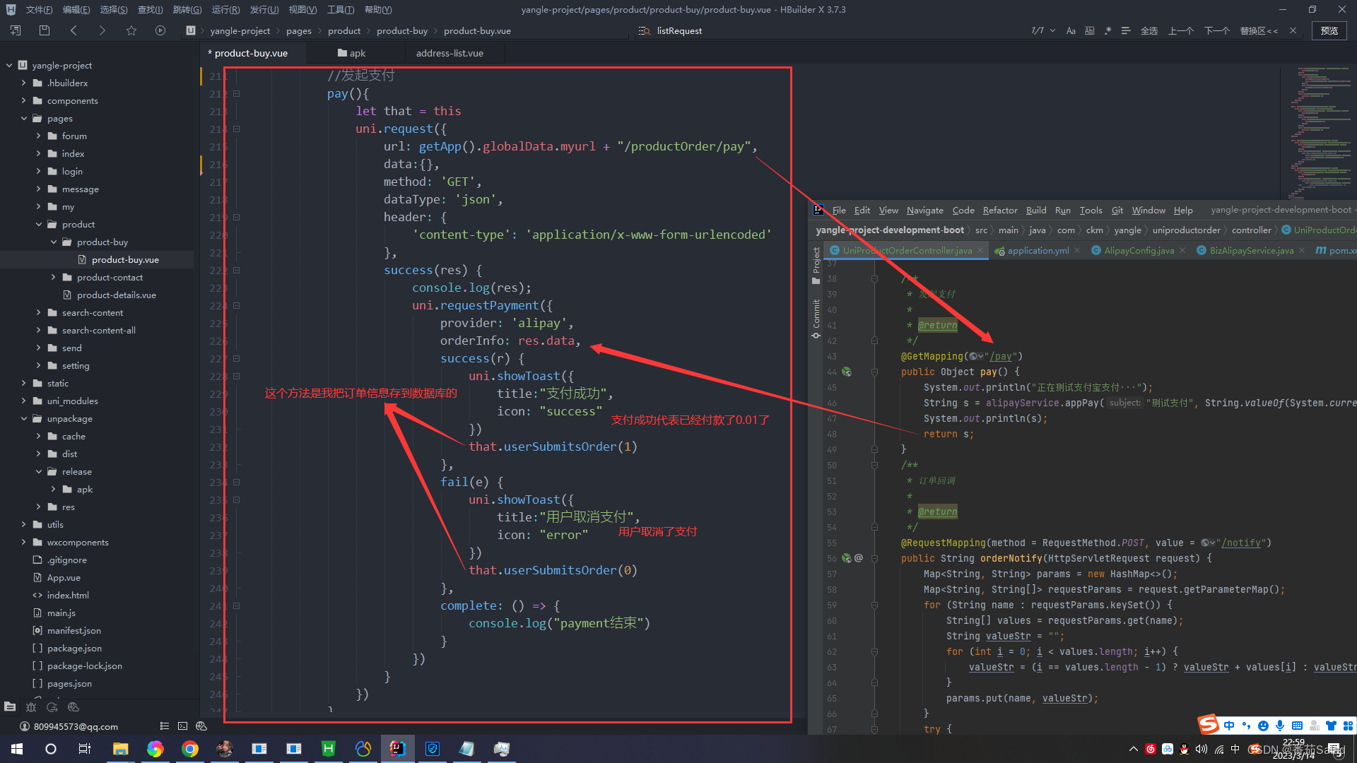Open the Windows Start menu

click(x=17, y=749)
